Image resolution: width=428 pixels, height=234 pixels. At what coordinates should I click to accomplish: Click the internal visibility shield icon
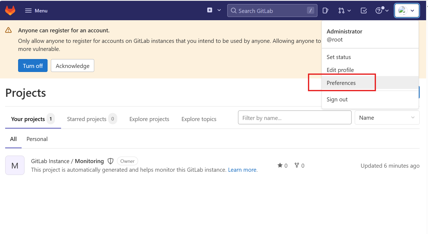click(x=110, y=161)
